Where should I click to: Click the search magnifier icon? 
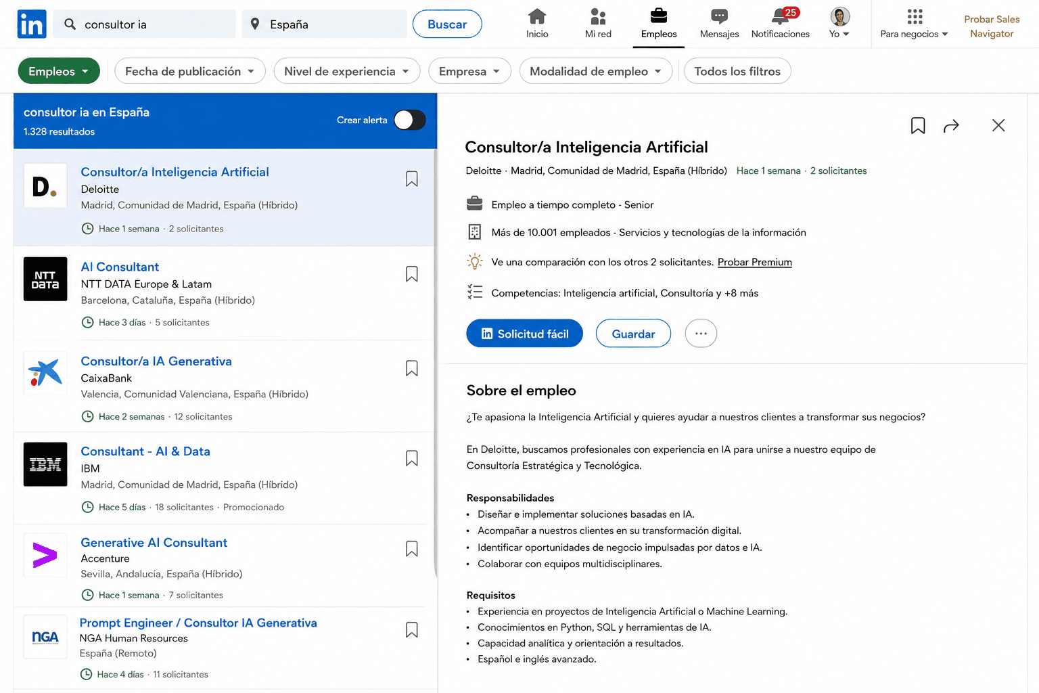pyautogui.click(x=70, y=24)
